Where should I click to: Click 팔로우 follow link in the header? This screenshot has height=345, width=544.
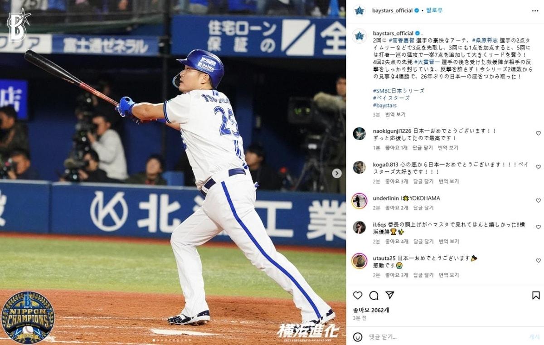434,10
